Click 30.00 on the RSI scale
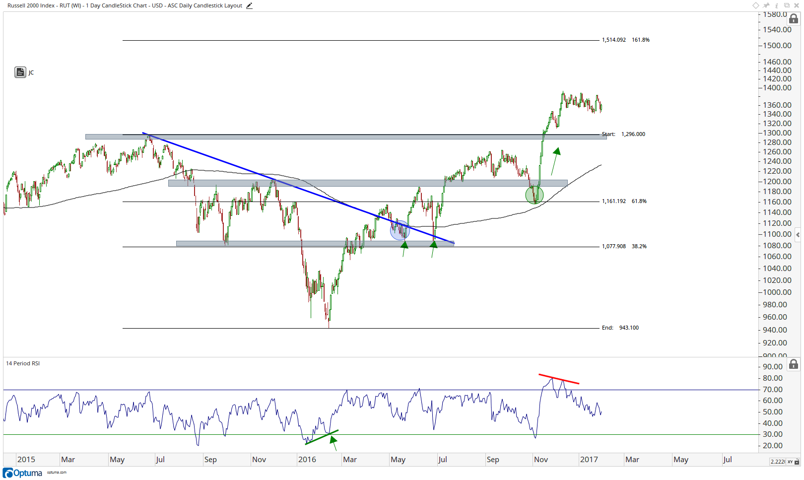 (x=773, y=434)
